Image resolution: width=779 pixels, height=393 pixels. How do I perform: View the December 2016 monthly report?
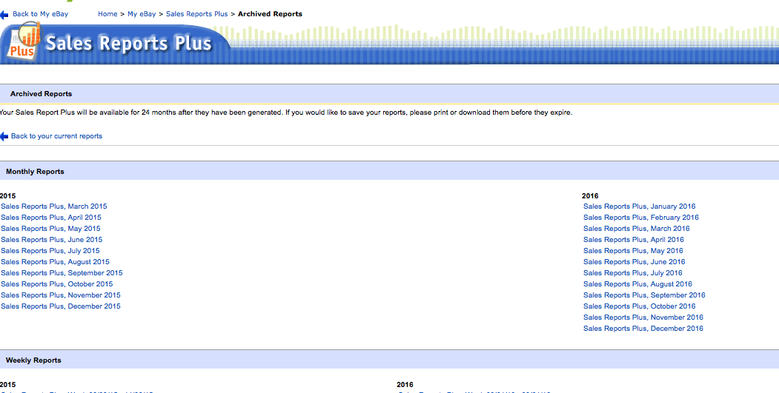(x=643, y=329)
